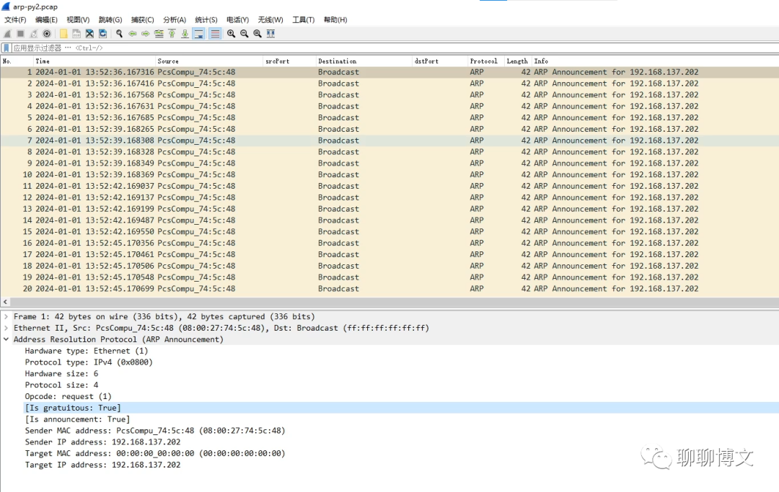The image size is (779, 492).
Task: Sort packets by the srcPort column
Action: [290, 61]
